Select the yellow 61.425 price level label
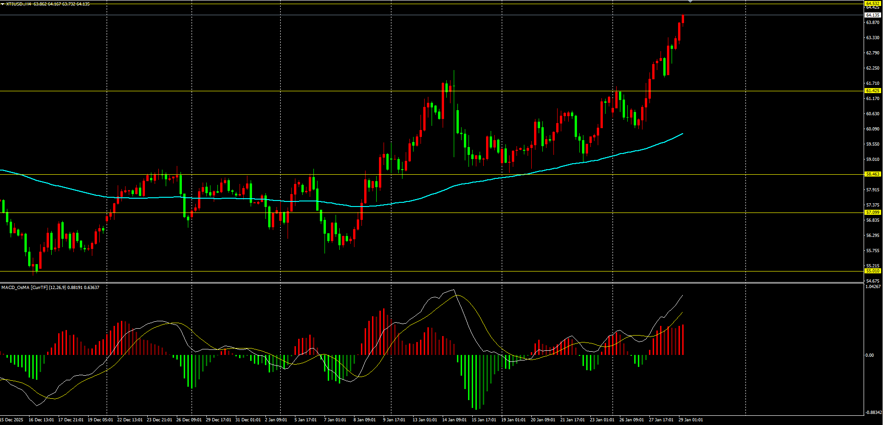The width and height of the screenshot is (883, 425). (x=872, y=91)
